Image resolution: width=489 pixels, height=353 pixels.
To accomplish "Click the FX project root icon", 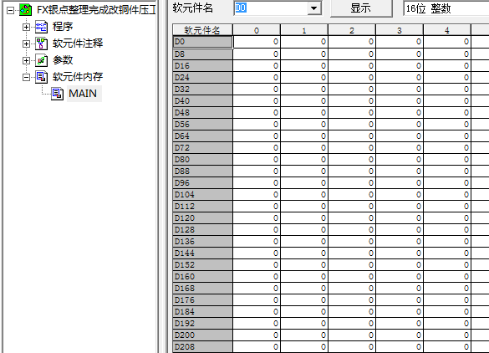I will coord(25,10).
